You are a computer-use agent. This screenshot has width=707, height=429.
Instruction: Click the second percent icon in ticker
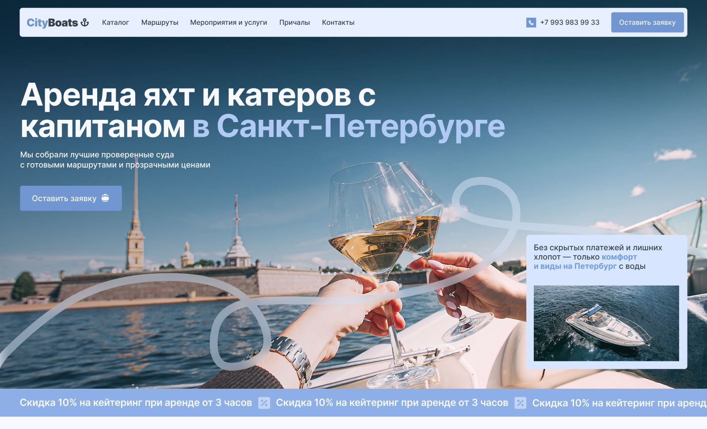click(521, 403)
